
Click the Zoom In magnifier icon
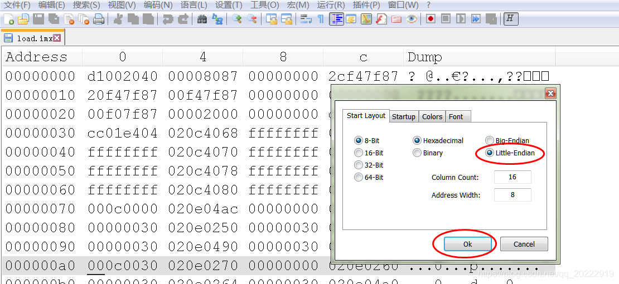[237, 19]
